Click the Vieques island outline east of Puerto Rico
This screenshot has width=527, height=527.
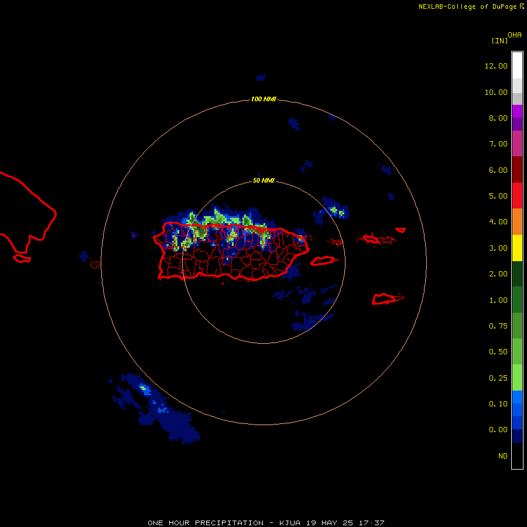323,261
